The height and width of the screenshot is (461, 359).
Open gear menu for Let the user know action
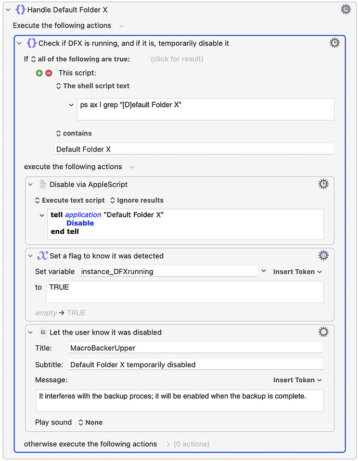[x=324, y=332]
